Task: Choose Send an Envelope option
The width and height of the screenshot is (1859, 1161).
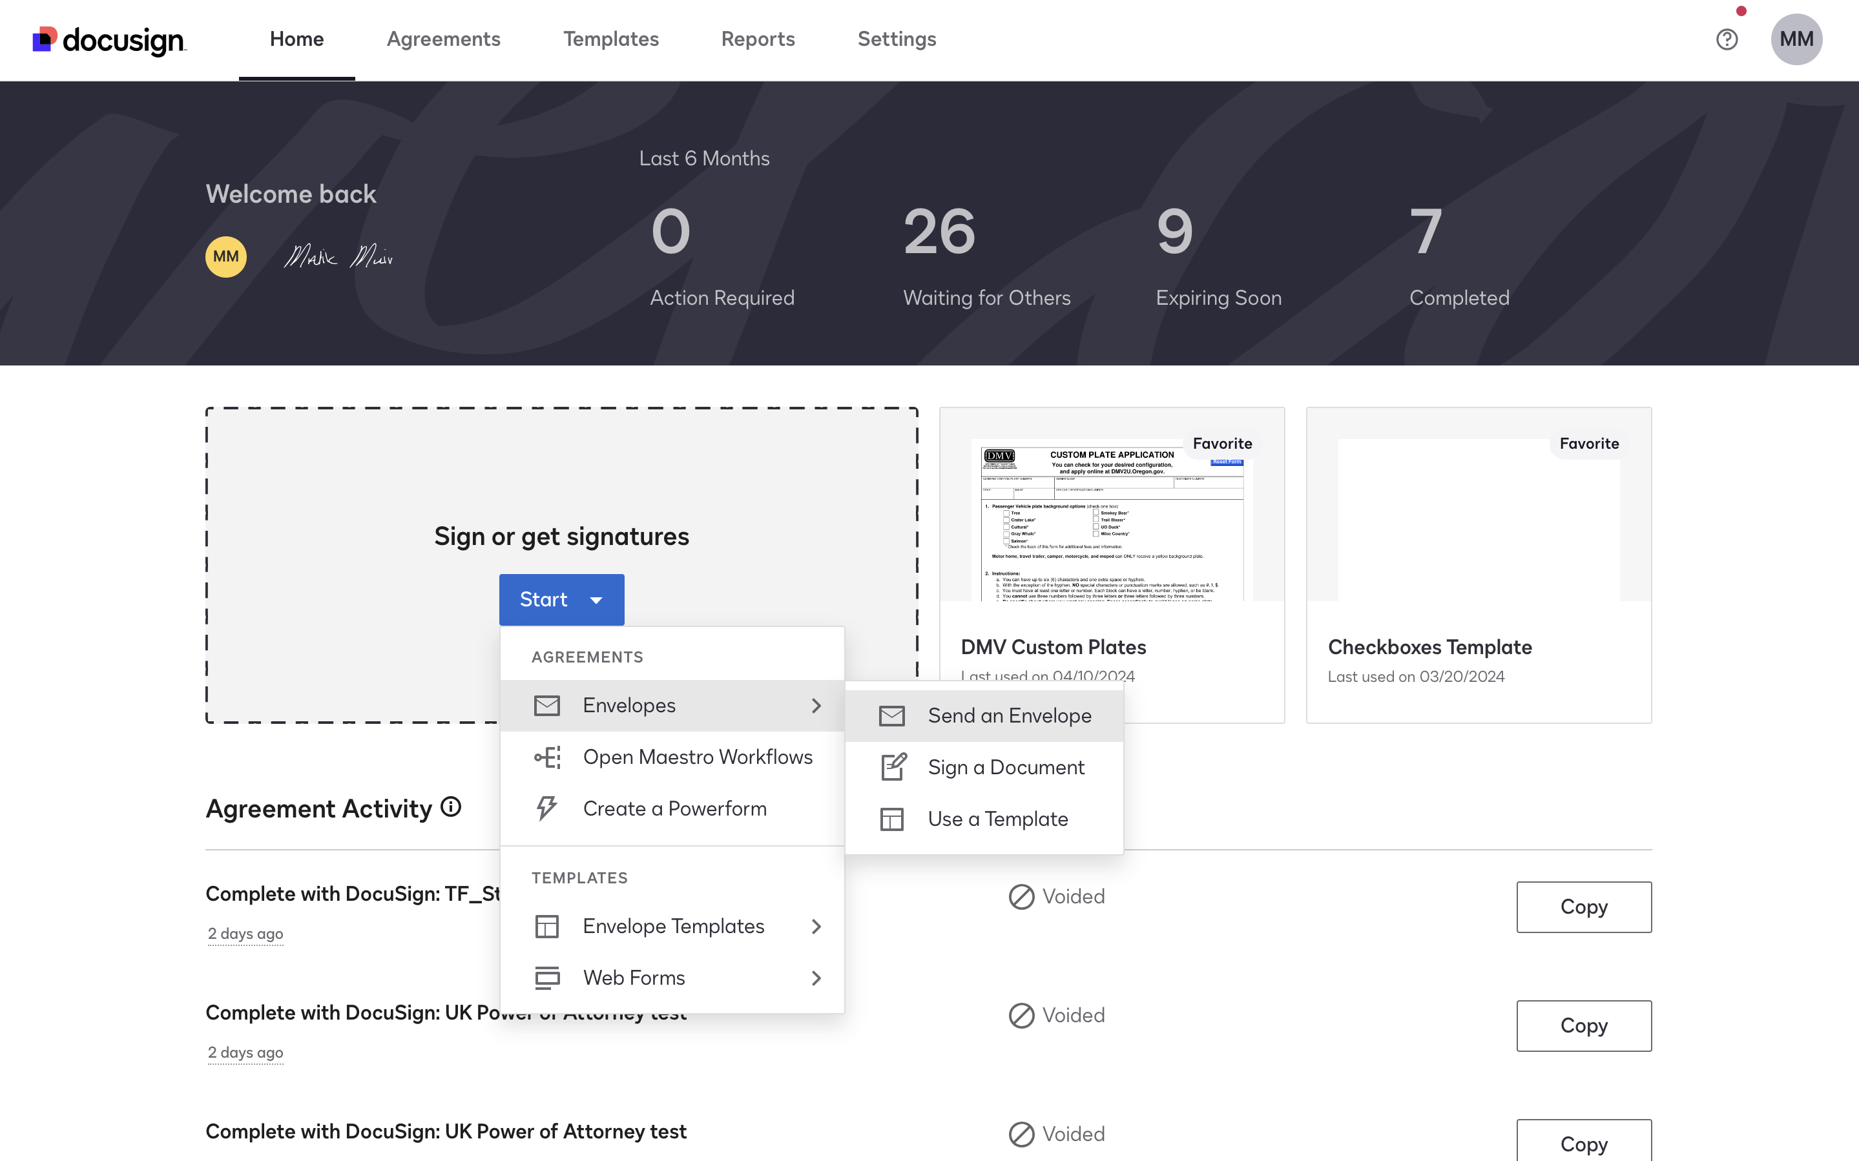Action: tap(1008, 715)
